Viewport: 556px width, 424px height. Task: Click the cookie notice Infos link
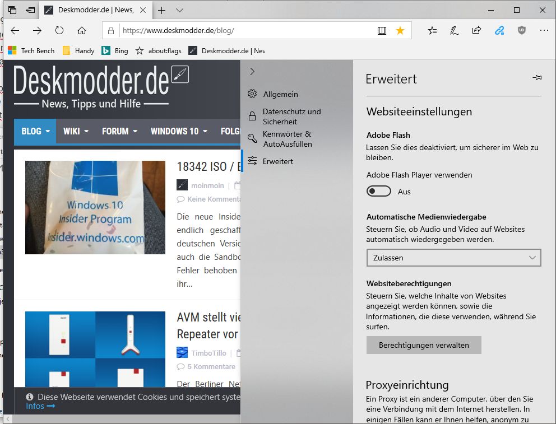tap(40, 406)
